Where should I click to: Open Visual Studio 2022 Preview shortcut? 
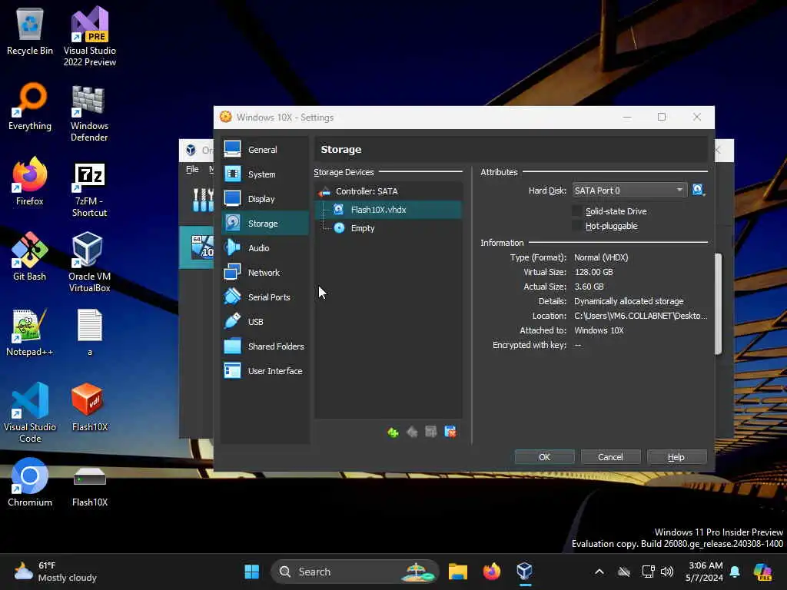pos(89,37)
